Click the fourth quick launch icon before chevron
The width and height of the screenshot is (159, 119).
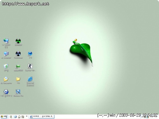coord(23,117)
